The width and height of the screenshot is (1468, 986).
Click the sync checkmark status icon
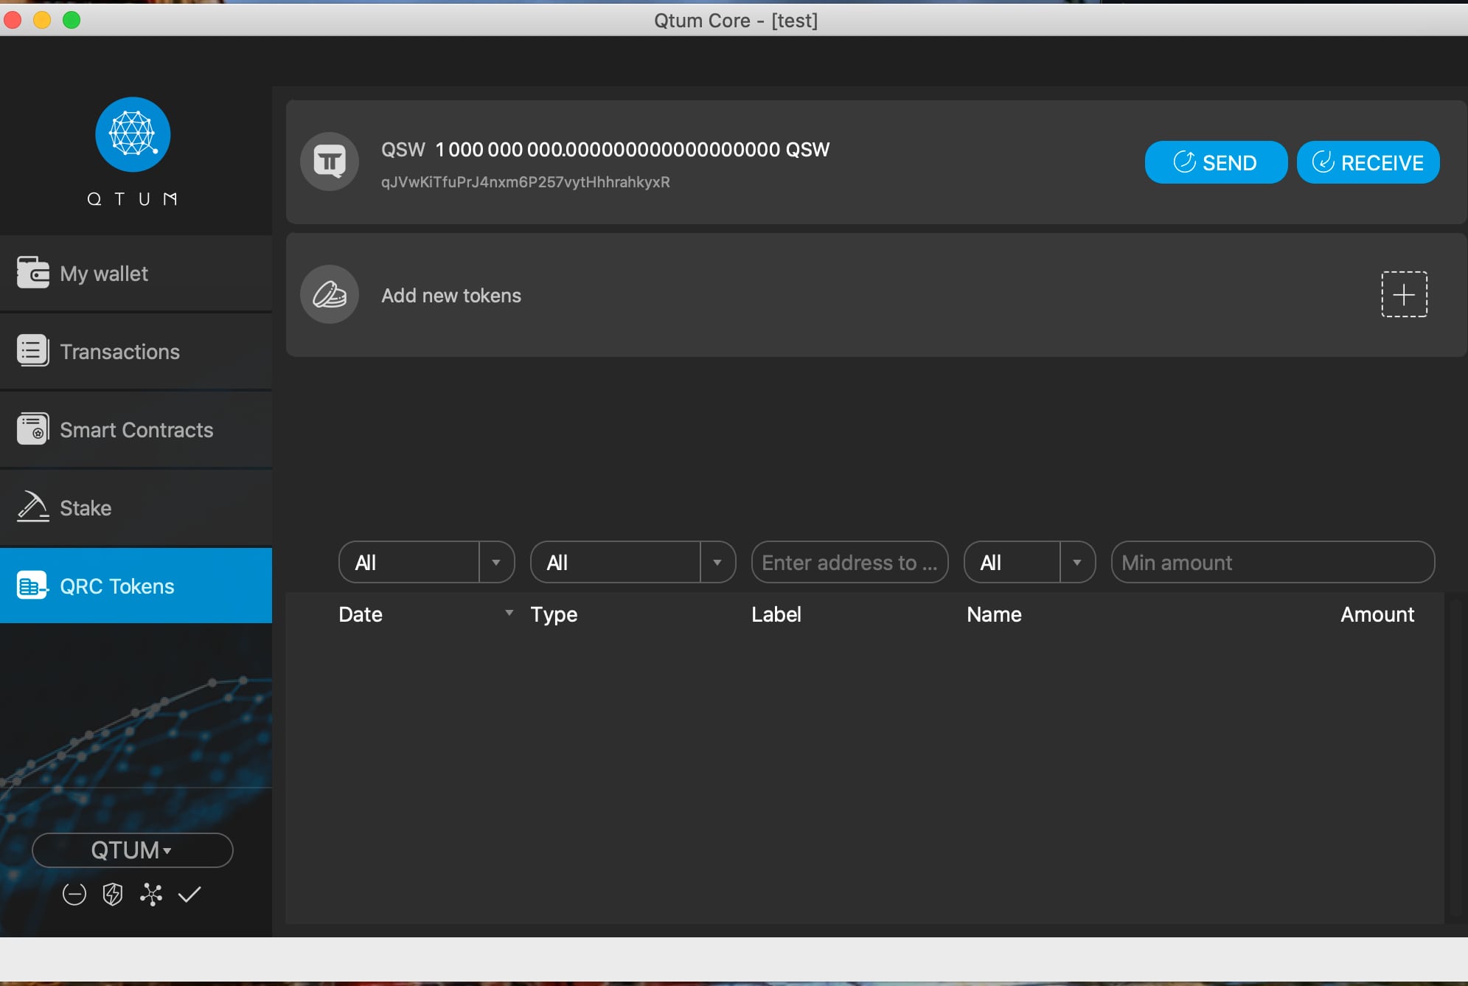pos(189,895)
